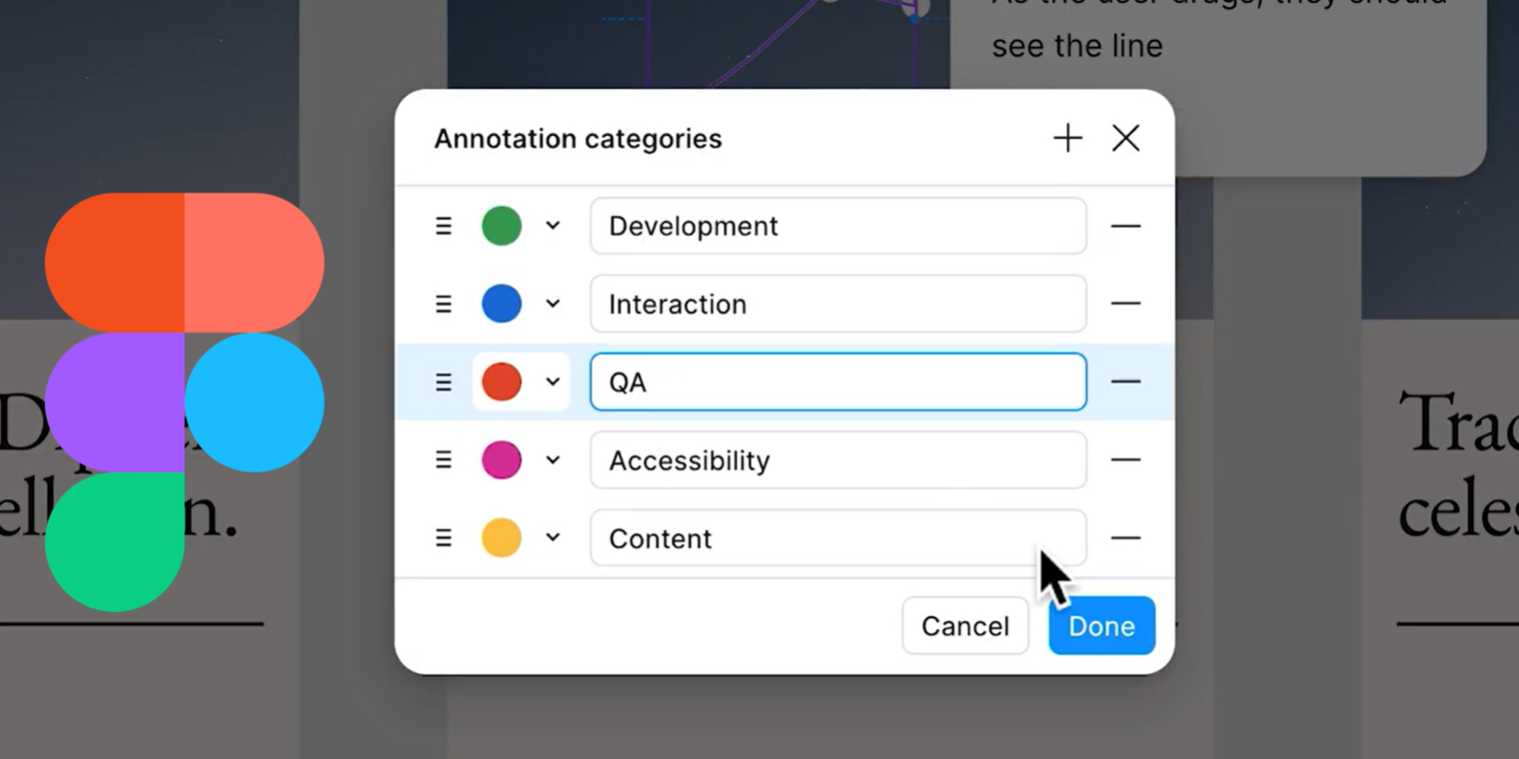Click the drag handle for the QA row
Screen dimensions: 1519x759
point(444,381)
